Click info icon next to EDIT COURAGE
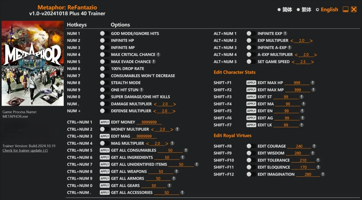This screenshot has width=362, height=200. pos(314,146)
